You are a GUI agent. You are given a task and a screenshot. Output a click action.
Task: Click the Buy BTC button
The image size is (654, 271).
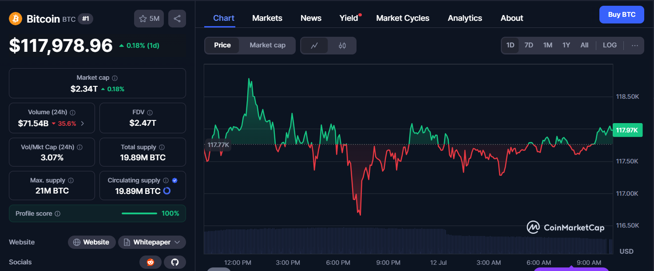pos(622,15)
